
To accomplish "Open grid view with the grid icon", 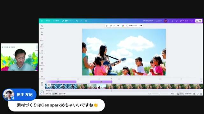I will coord(194,94).
